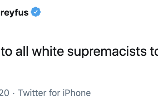The width and height of the screenshot is (158, 105).
Task: Click the letter "s" ending the username
Action: (x=26, y=13)
